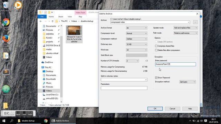The image size is (221, 124).
Task: Open the Encryption method dropdown
Action: (x=188, y=82)
